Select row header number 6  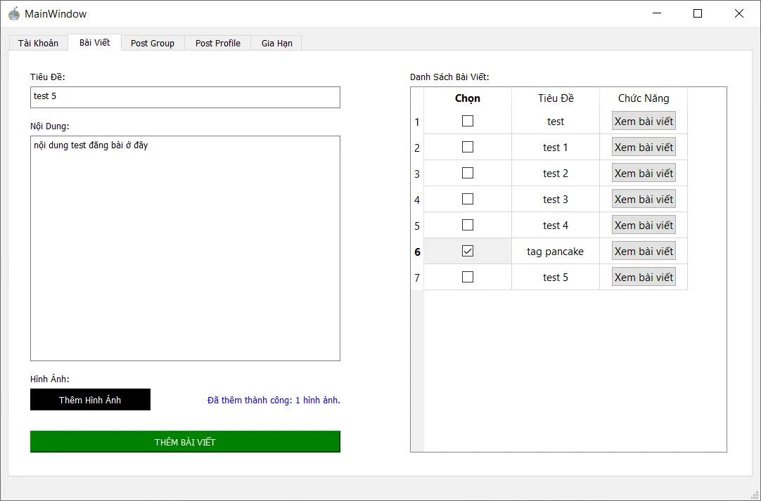click(417, 252)
